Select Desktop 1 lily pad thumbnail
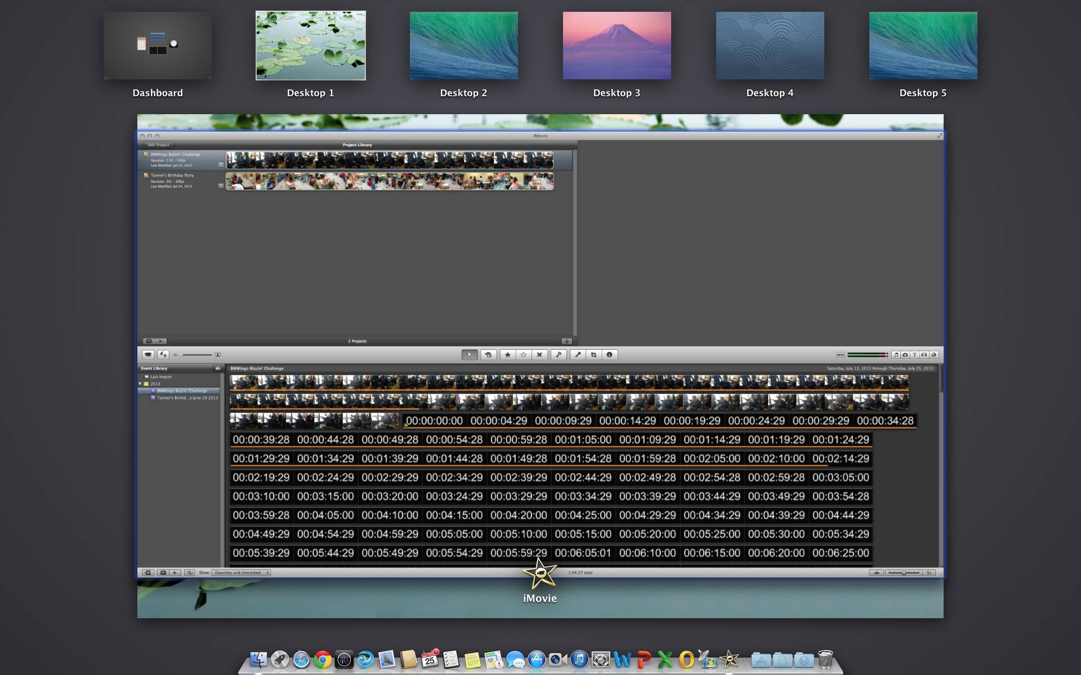 (311, 46)
